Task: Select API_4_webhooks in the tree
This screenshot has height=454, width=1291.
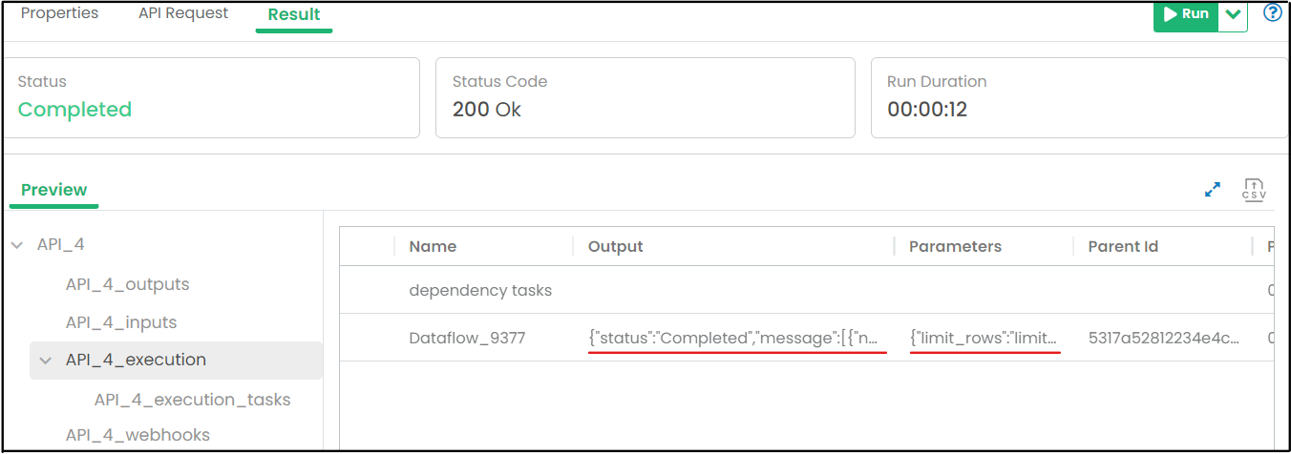Action: 138,435
